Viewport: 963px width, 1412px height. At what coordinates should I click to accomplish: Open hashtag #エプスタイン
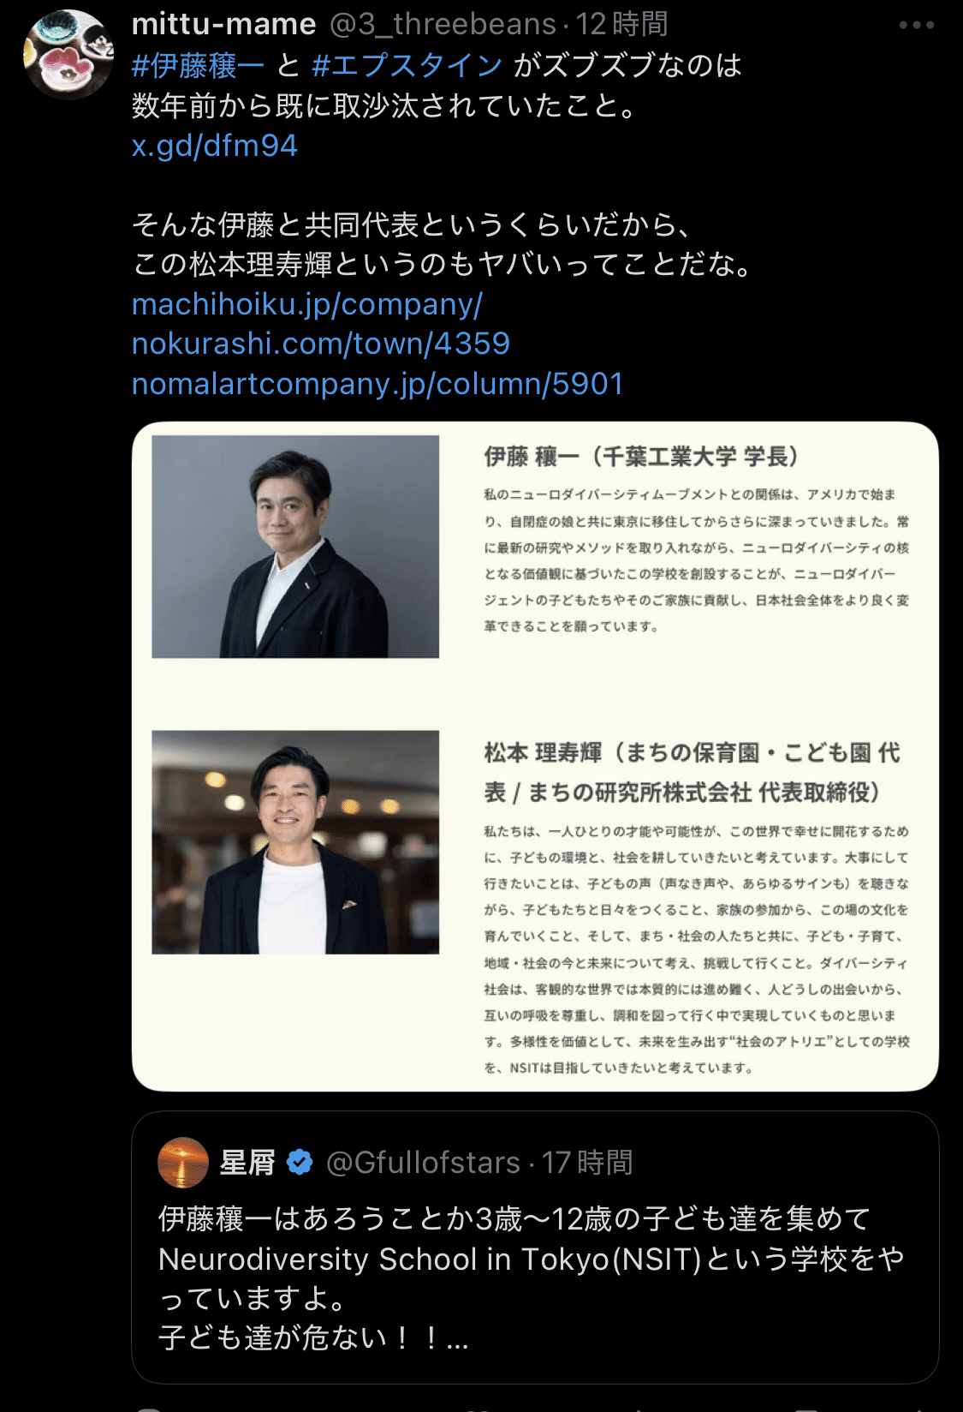(x=407, y=65)
